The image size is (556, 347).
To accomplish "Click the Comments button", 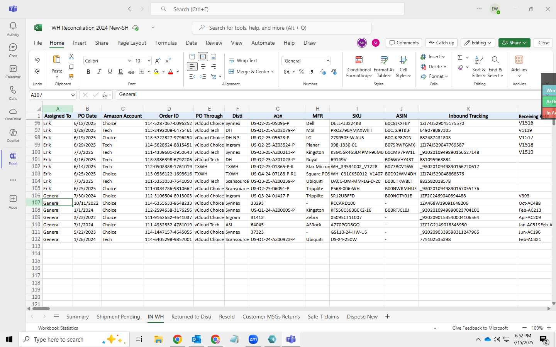I will click(404, 43).
